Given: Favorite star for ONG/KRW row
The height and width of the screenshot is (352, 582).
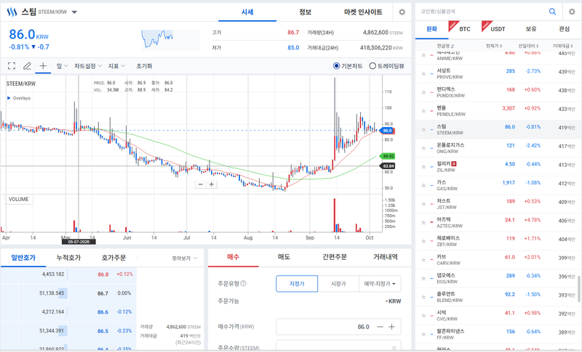Looking at the screenshot, I should pos(423,148).
